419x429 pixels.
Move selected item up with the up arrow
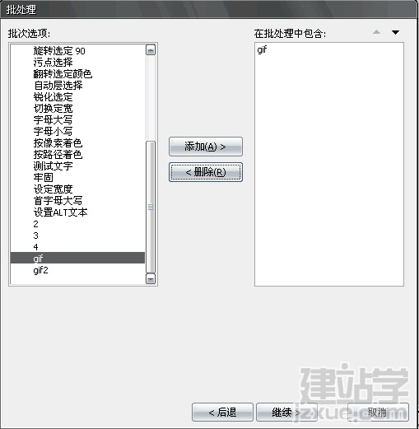point(376,32)
